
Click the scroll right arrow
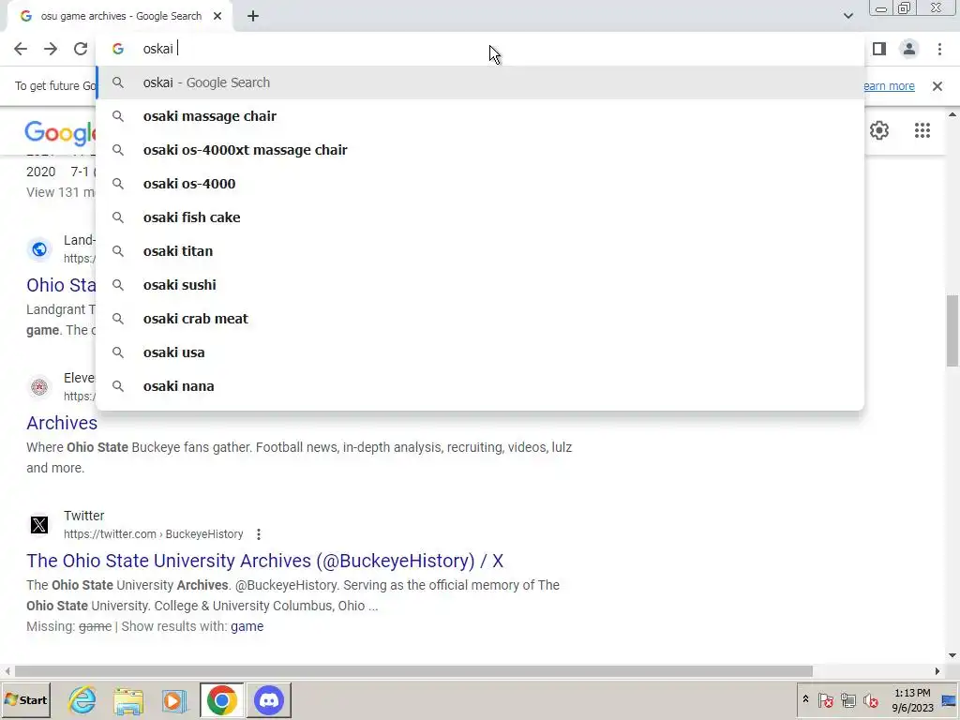(937, 671)
